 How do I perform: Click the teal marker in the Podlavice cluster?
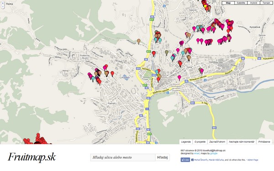point(93,79)
